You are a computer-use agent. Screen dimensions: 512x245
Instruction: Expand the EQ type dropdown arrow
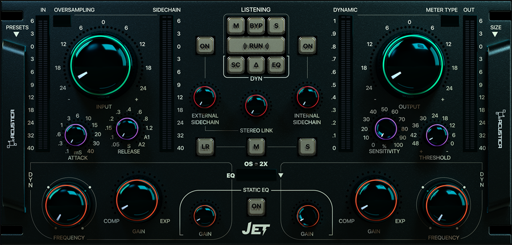click(x=281, y=176)
